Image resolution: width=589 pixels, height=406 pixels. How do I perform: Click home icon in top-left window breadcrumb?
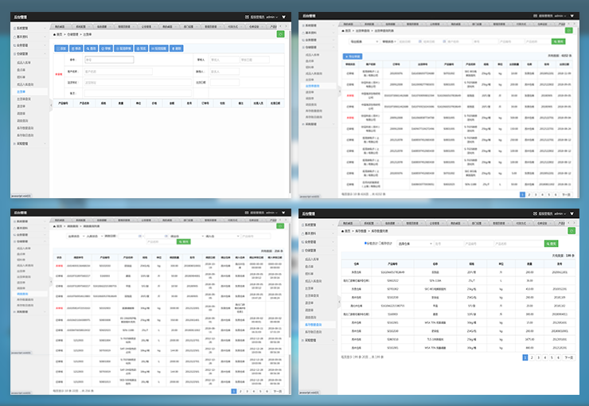coord(54,34)
